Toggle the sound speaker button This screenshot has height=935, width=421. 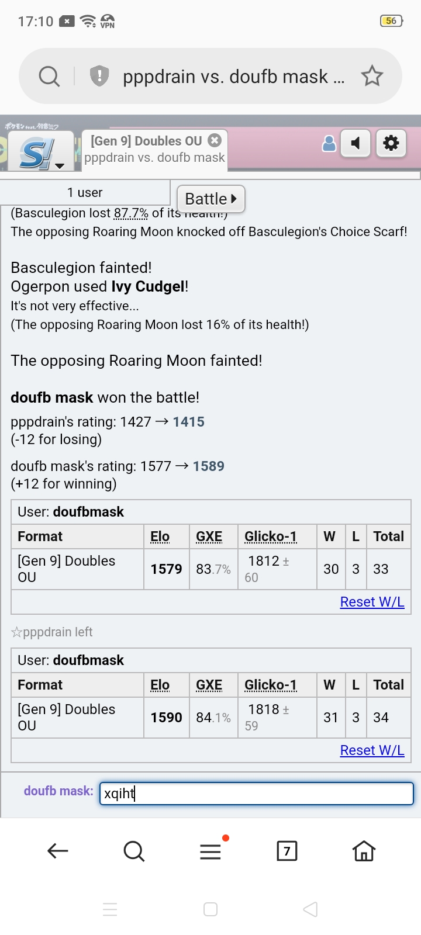click(356, 143)
